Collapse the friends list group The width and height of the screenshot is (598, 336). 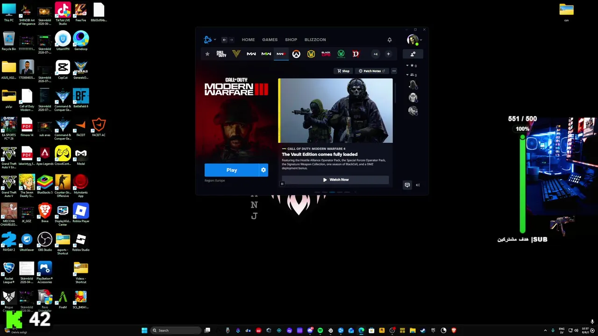(407, 75)
